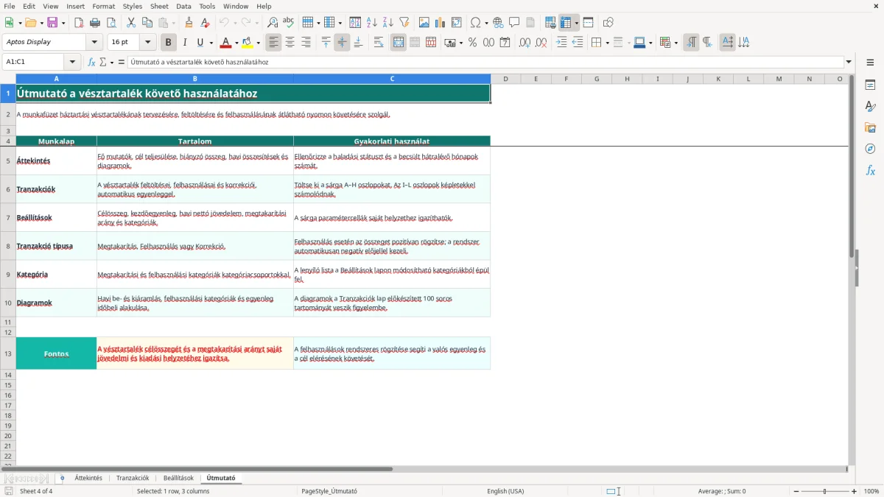Click the AutoFilter funnel icon
Viewport: 884px width, 497px height.
pos(404,23)
